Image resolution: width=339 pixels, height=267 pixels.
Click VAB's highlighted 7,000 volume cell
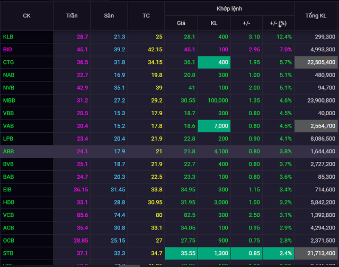tap(213, 126)
